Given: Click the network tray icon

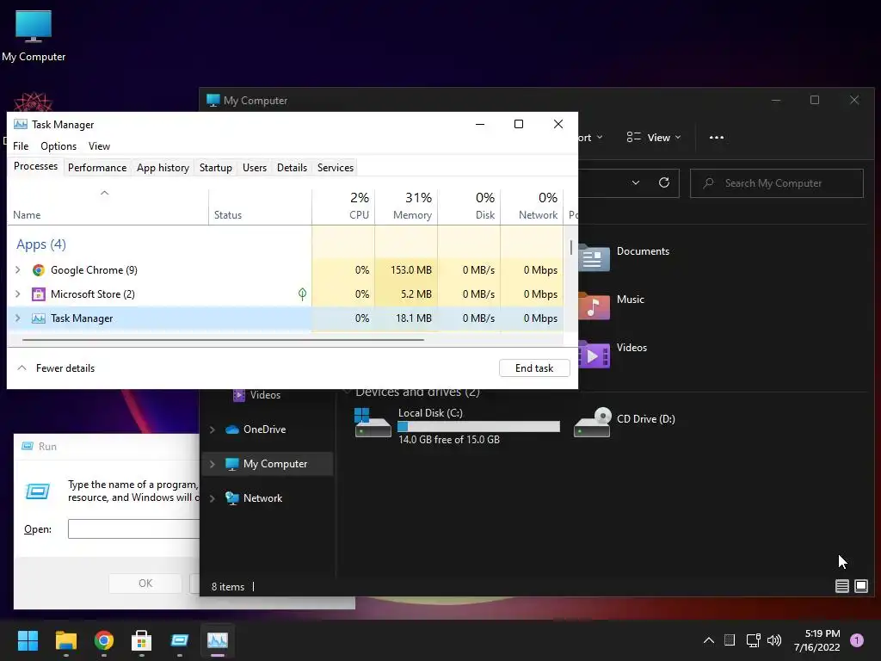Looking at the screenshot, I should coord(753,640).
